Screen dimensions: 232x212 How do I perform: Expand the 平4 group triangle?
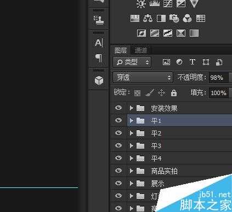(x=131, y=158)
